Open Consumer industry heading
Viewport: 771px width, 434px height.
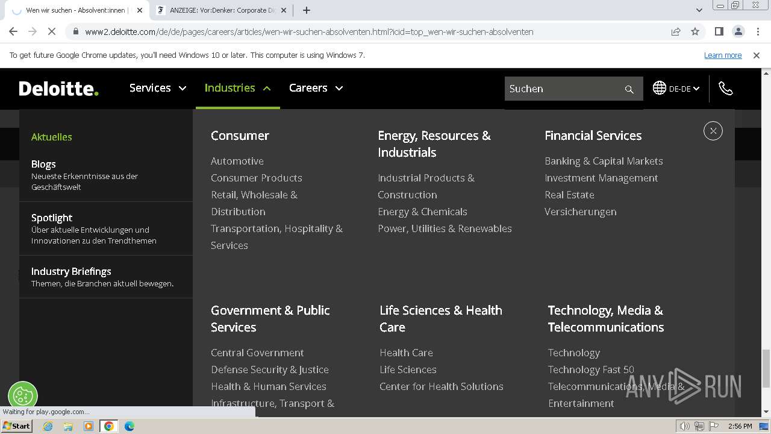pos(240,136)
